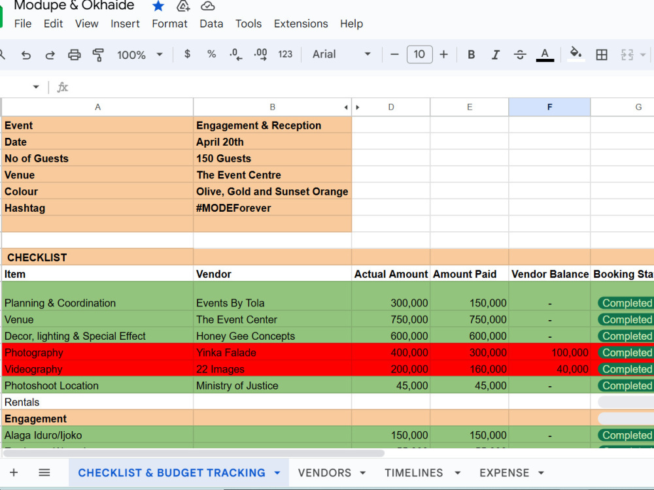The image size is (654, 490).
Task: Open the Edit menu
Action: (54, 24)
